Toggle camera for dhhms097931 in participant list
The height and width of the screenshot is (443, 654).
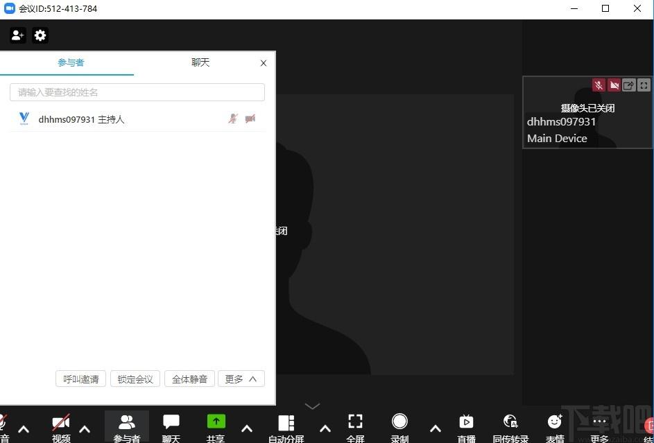point(250,119)
